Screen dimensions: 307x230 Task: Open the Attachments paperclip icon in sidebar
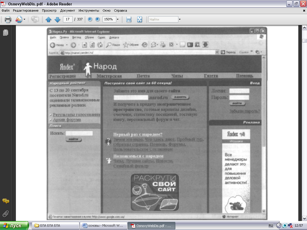(x=6, y=214)
